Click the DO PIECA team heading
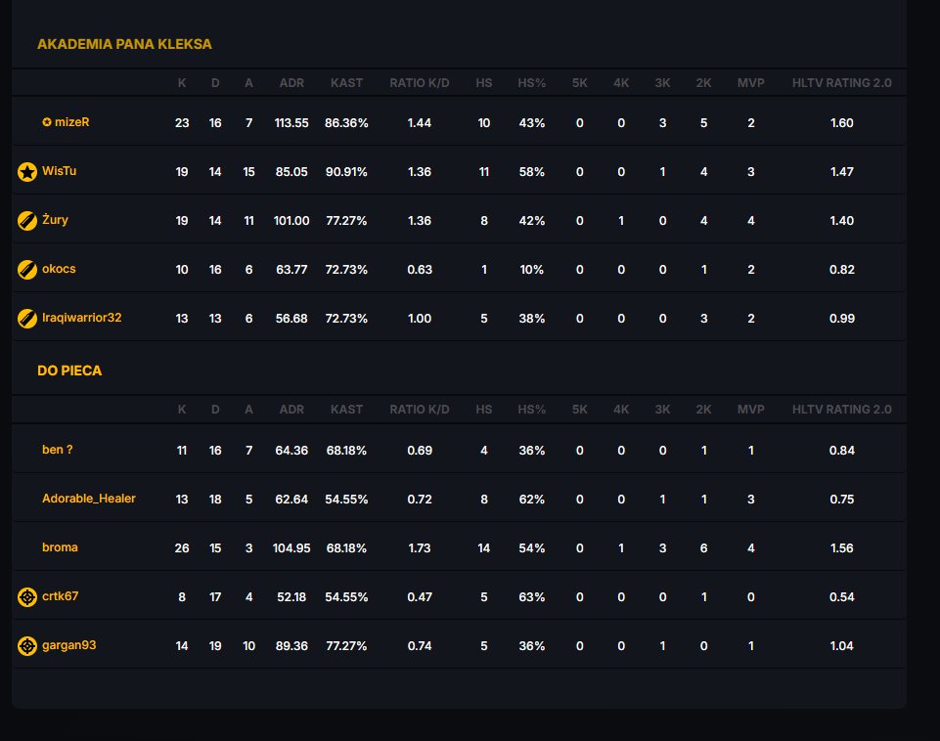The width and height of the screenshot is (940, 741). coord(69,370)
